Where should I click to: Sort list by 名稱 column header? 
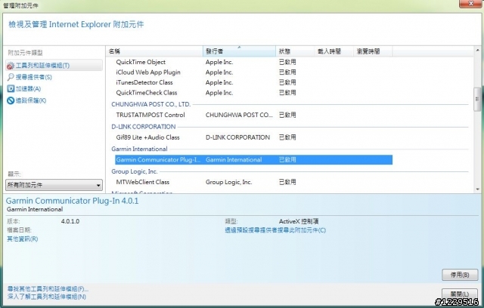(154, 51)
